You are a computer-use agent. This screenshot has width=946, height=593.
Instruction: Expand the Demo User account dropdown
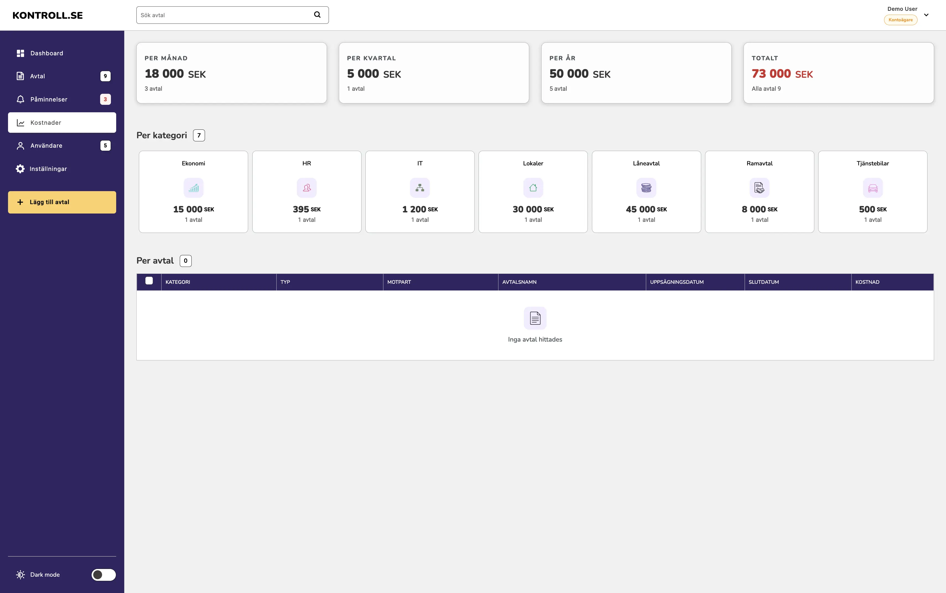tap(926, 15)
